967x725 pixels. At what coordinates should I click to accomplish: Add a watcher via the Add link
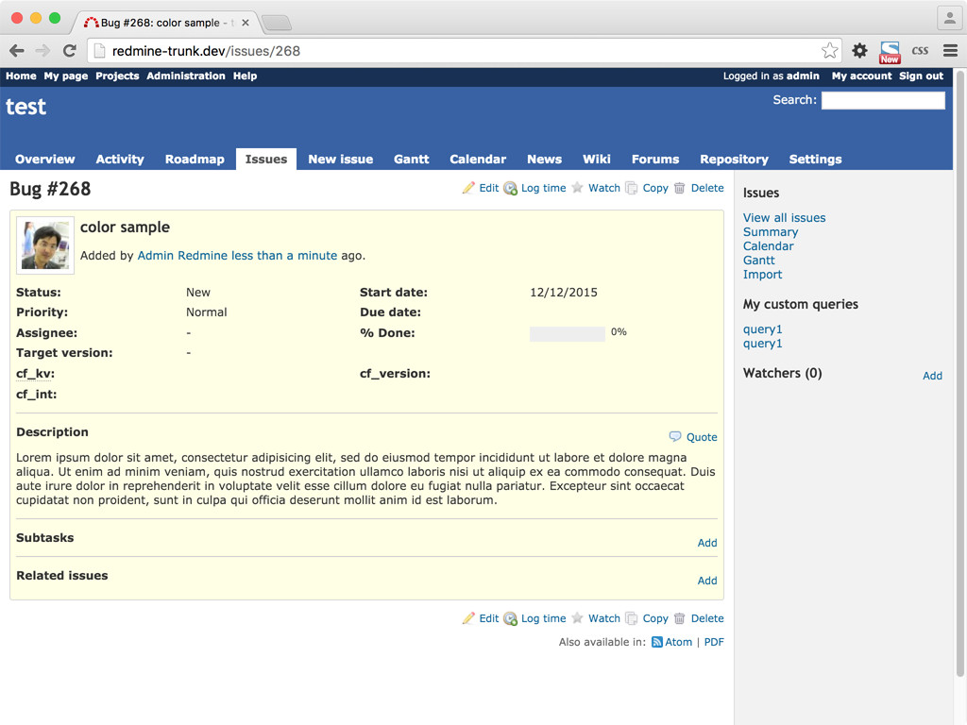932,376
